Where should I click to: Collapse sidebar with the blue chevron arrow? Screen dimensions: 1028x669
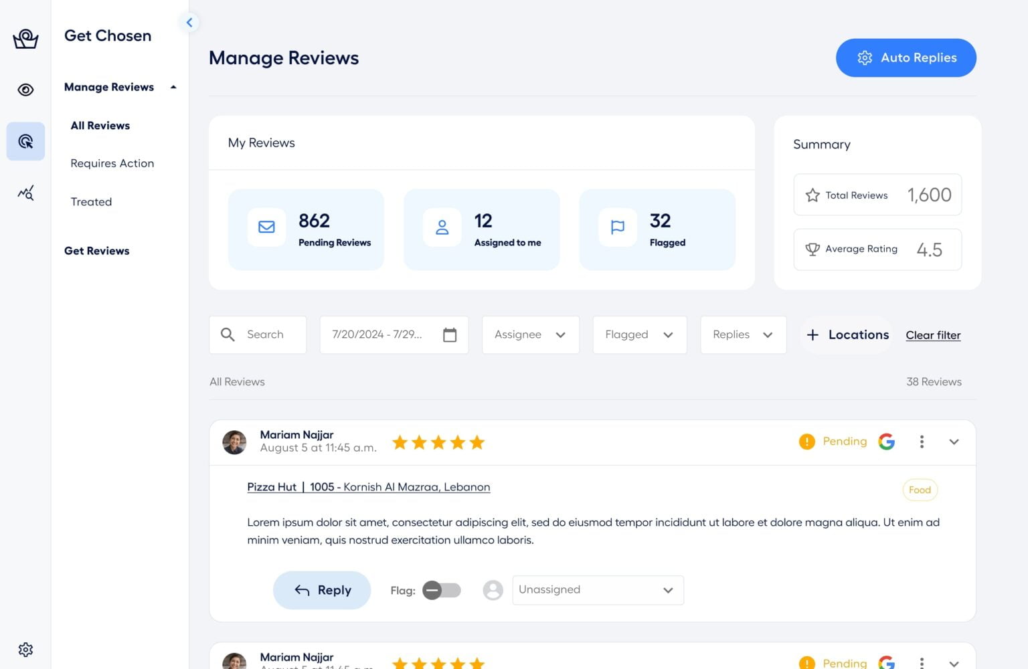pos(189,23)
